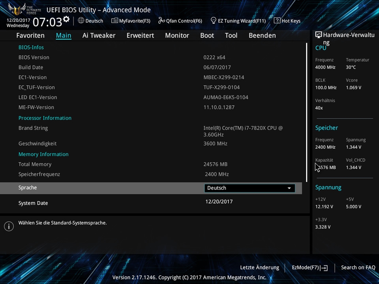Click Letzte Änderung button

click(x=260, y=267)
